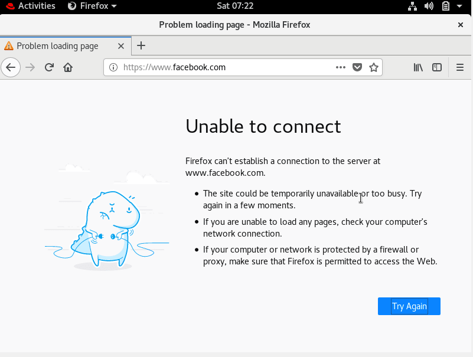Screen dimensions: 473x357
Task: Expand the system menu arrow in top bar
Action: point(459,6)
